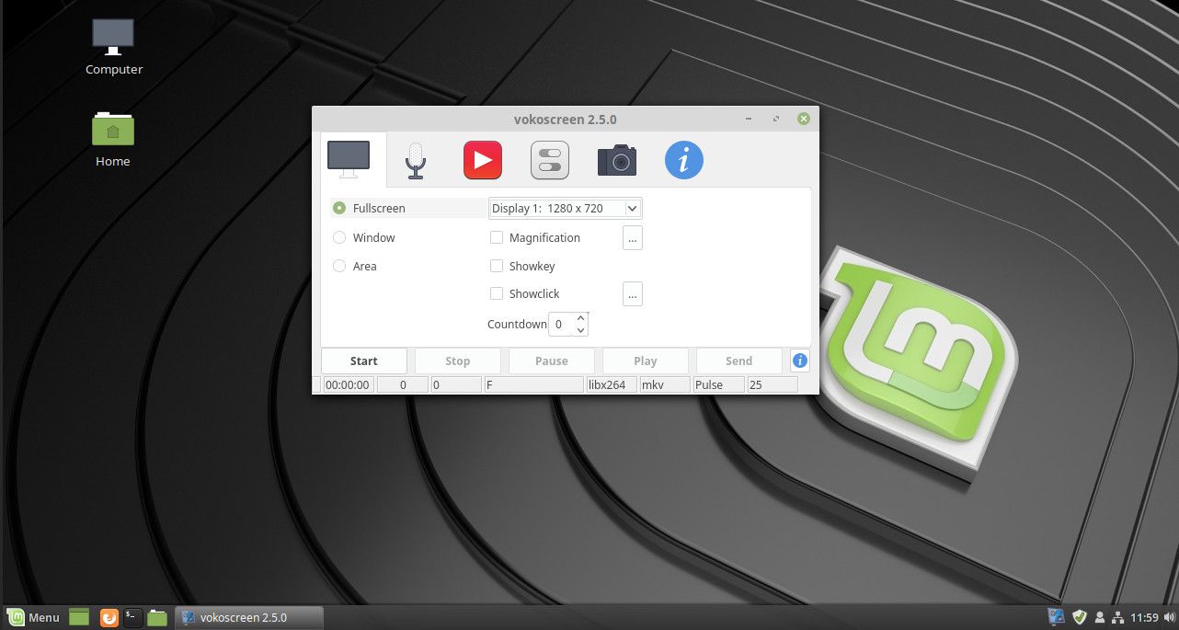Launch terminal from the taskbar
1179x630 pixels.
(133, 617)
